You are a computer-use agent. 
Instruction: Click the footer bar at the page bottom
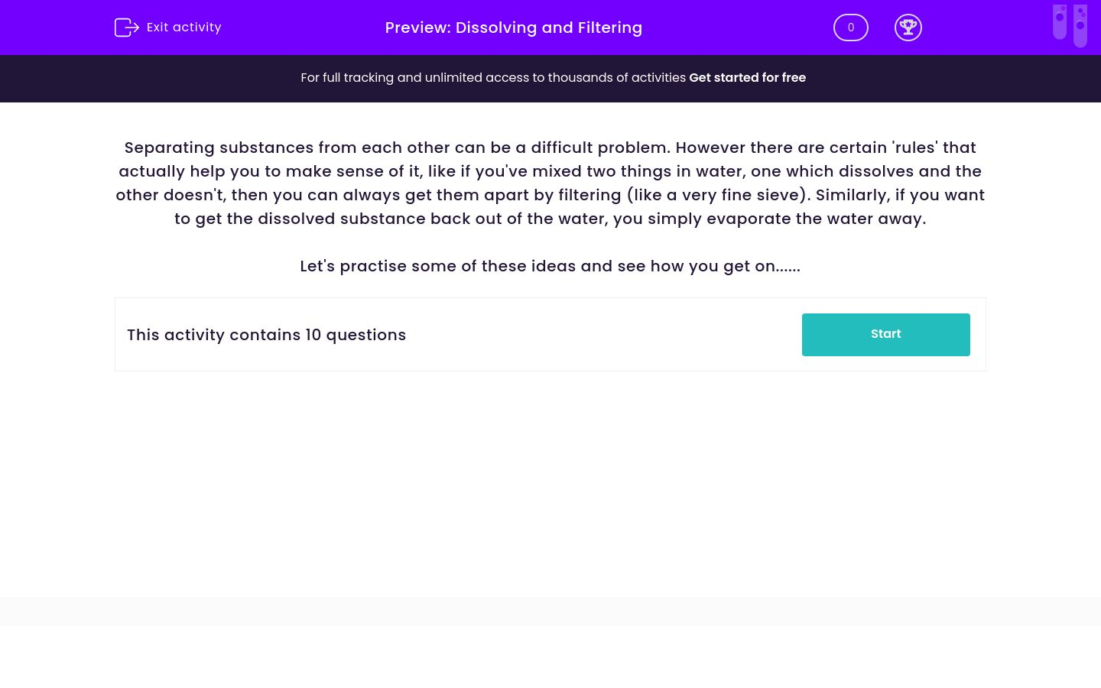550,611
